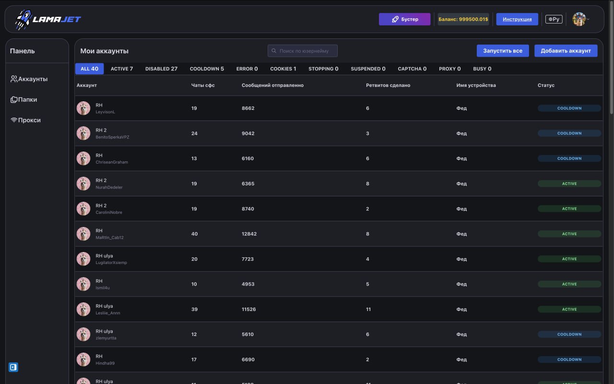Viewport: 614px width, 384px height.
Task: Open the Прокси section in sidebar
Action: (x=25, y=120)
